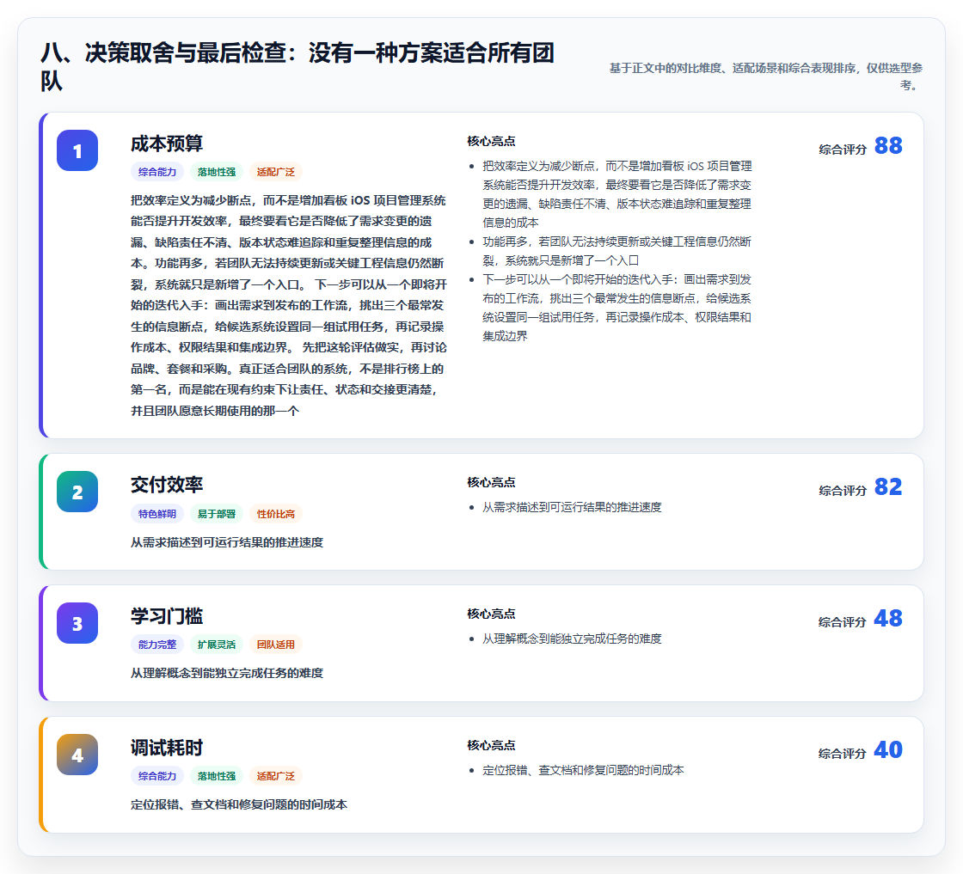Image resolution: width=963 pixels, height=874 pixels.
Task: Click 综合能力 tag under 成本预算
Action: tap(157, 172)
